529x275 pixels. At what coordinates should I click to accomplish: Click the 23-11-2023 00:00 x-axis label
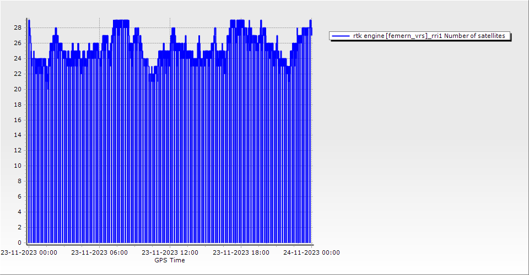click(x=29, y=252)
